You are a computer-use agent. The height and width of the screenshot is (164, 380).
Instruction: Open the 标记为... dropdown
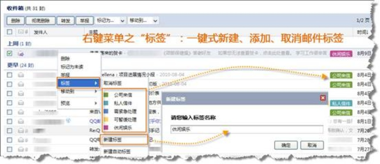pyautogui.click(x=111, y=20)
